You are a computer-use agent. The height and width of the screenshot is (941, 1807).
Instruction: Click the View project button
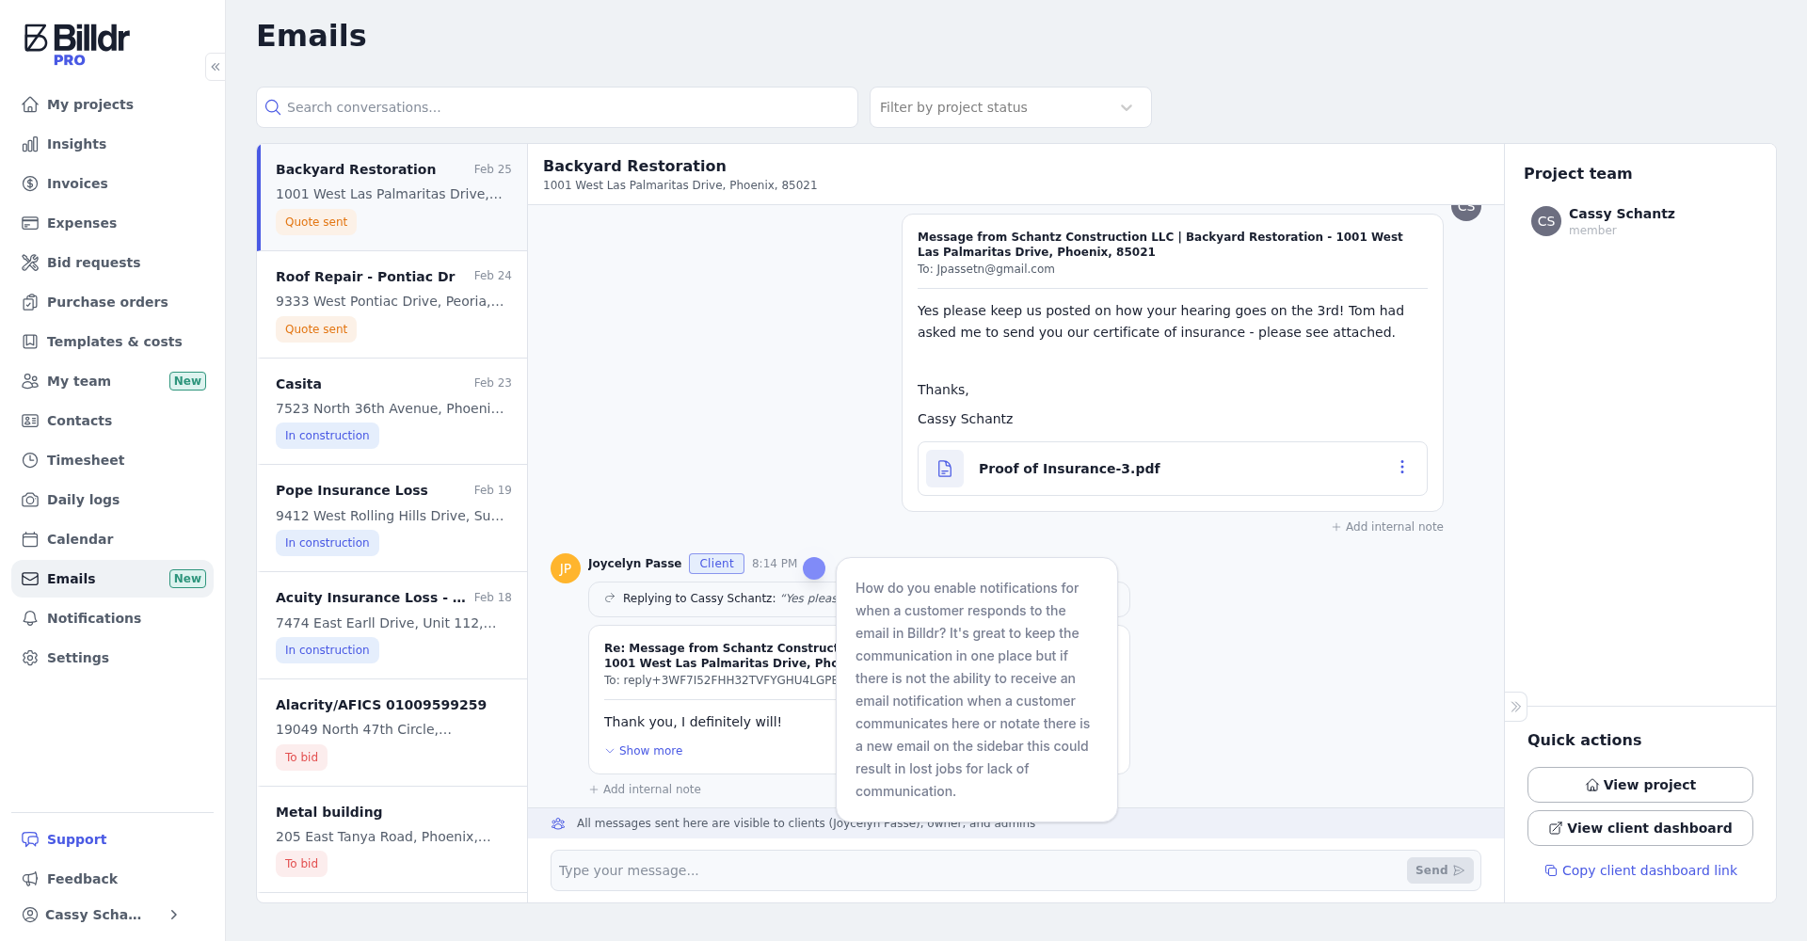pos(1639,785)
